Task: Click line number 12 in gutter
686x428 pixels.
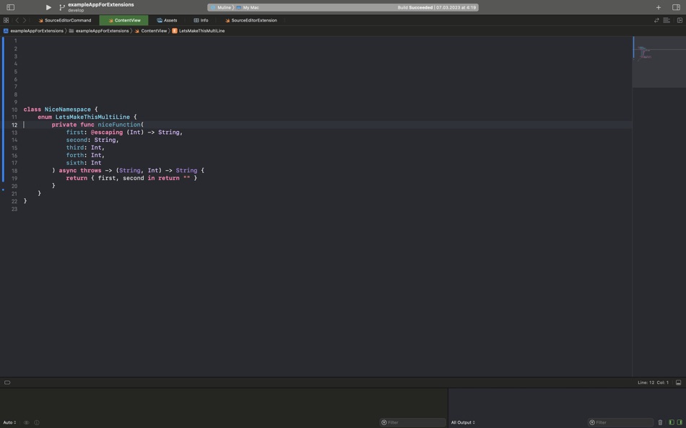Action: [x=14, y=125]
